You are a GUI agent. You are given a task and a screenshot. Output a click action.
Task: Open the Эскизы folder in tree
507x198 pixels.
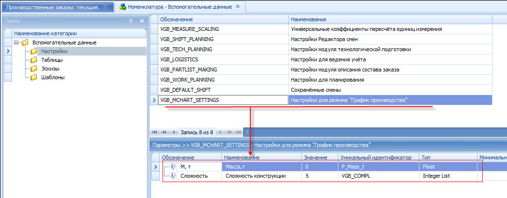pyautogui.click(x=50, y=69)
